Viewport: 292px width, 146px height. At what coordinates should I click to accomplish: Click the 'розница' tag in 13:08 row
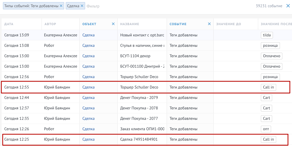[x=270, y=45]
